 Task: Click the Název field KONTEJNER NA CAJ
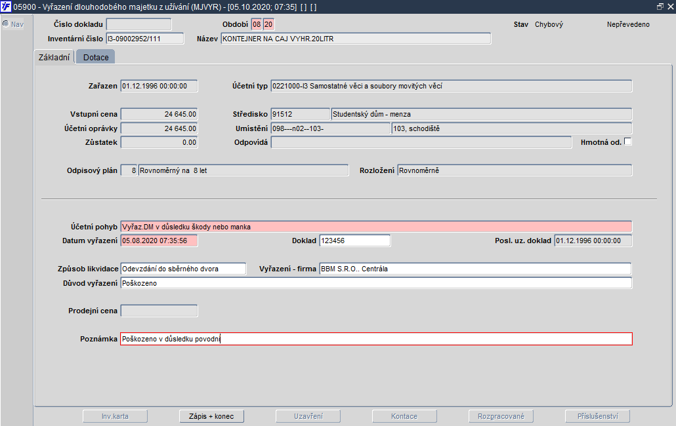(356, 39)
